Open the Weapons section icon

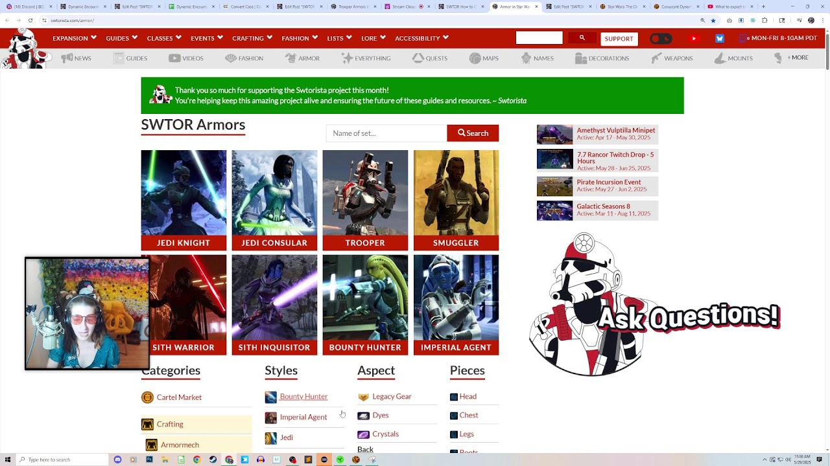(x=656, y=58)
